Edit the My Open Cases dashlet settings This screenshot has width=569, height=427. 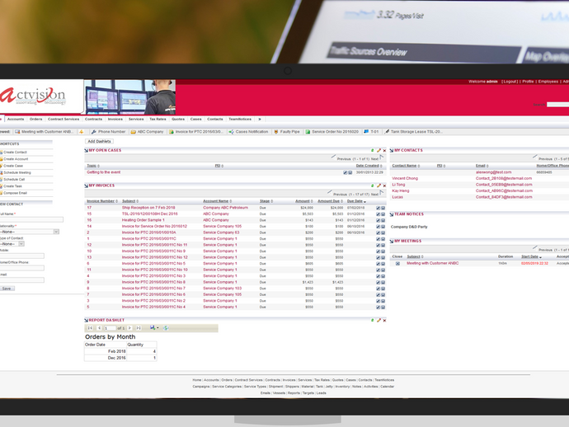coord(379,150)
